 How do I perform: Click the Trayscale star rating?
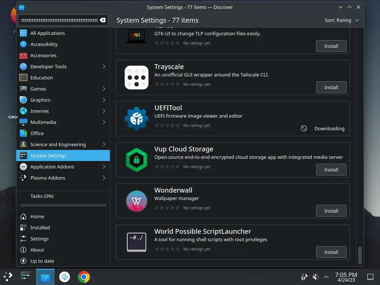167,84
